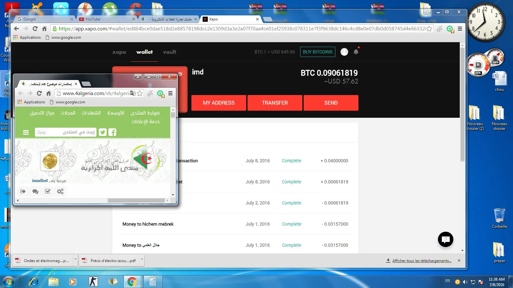Click the forum's Twitter icon
The image size is (513, 288).
click(103, 132)
